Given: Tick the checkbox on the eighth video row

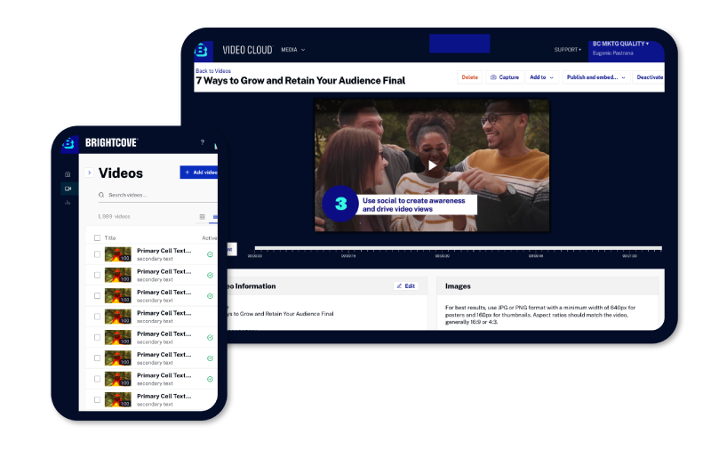Looking at the screenshot, I should click(x=97, y=399).
